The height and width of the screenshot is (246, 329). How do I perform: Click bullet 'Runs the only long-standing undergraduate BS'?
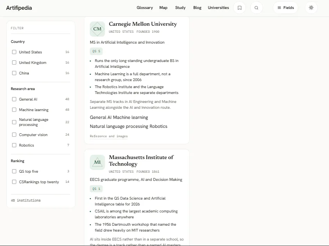(137, 64)
